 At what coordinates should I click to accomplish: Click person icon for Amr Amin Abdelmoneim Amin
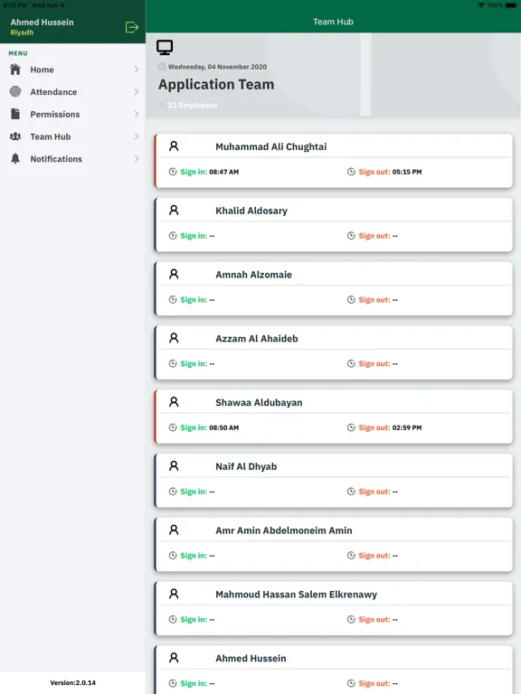(x=174, y=530)
